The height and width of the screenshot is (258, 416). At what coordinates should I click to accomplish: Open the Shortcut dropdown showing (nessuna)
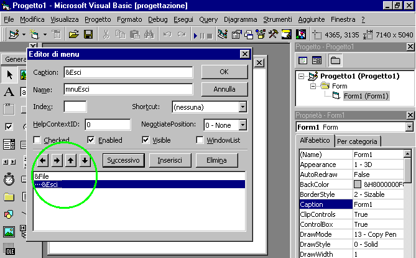coord(243,107)
